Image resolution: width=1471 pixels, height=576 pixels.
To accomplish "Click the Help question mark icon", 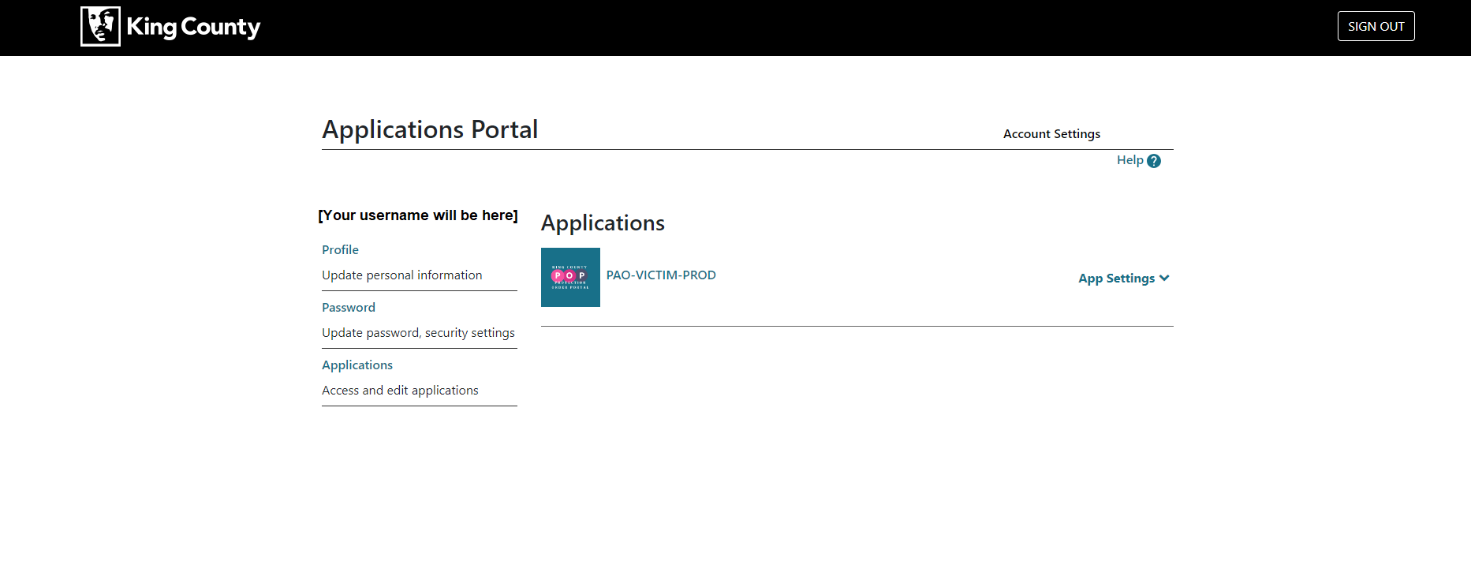I will click(x=1154, y=161).
